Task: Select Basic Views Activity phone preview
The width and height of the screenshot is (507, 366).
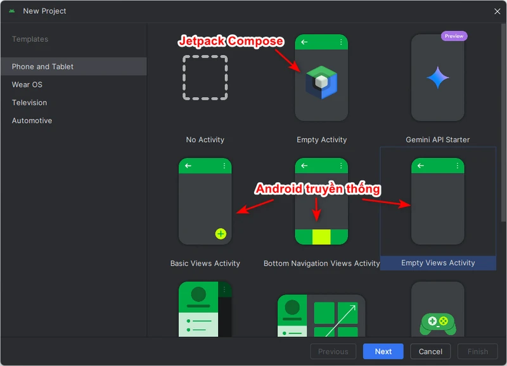Action: 205,201
